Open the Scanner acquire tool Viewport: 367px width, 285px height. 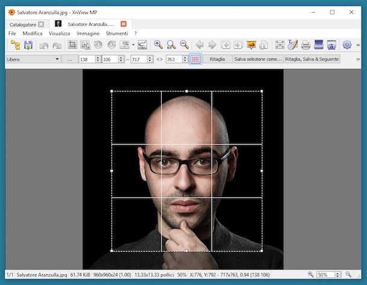(318, 44)
